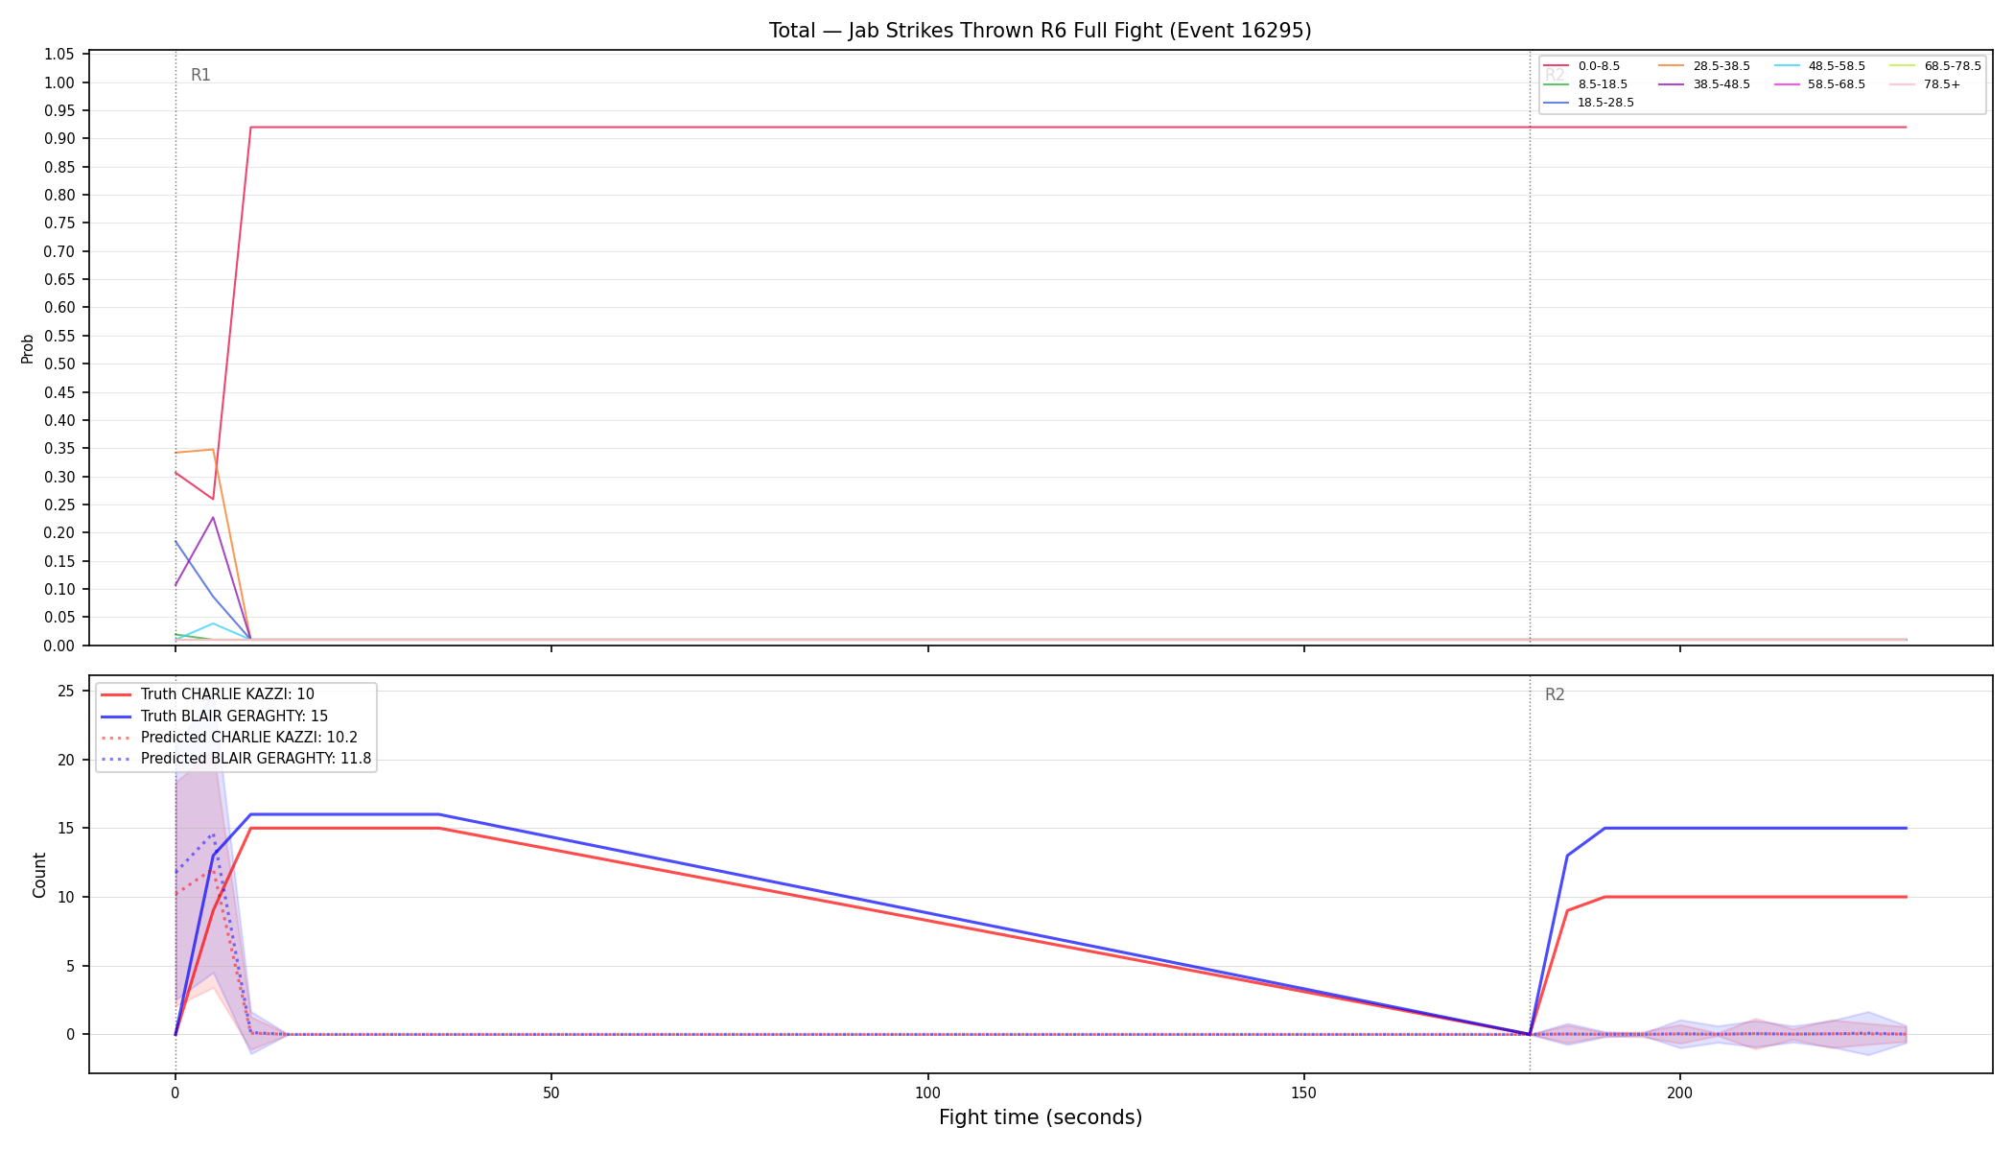The image size is (2014, 1151).
Task: Click the 50 tick on time axis
Action: (x=551, y=1092)
